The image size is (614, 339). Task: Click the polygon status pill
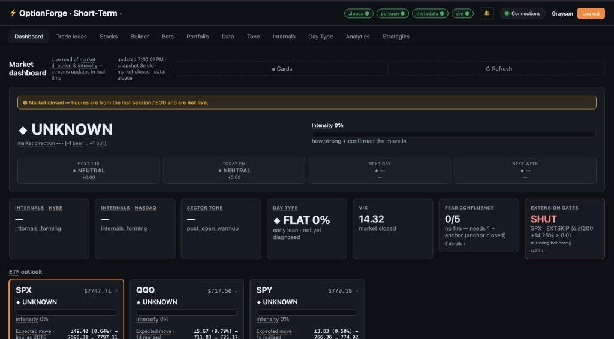click(x=392, y=13)
